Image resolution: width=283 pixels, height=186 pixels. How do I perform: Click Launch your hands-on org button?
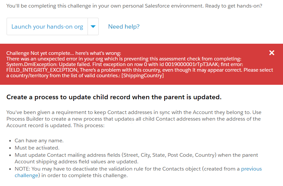(47, 27)
